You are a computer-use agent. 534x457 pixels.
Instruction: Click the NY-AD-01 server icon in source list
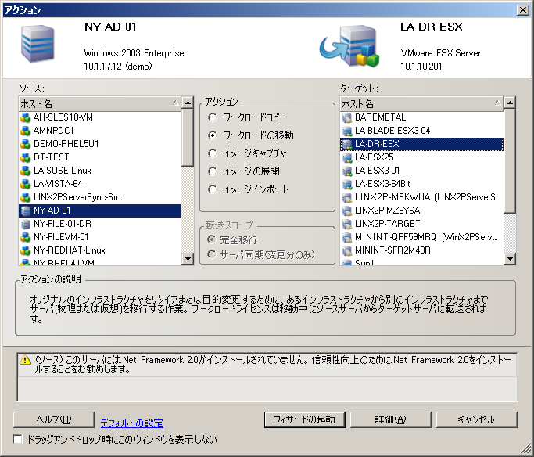[x=25, y=211]
